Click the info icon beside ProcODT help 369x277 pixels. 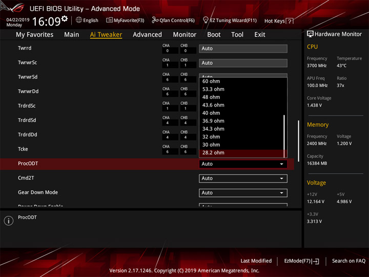click(9, 221)
